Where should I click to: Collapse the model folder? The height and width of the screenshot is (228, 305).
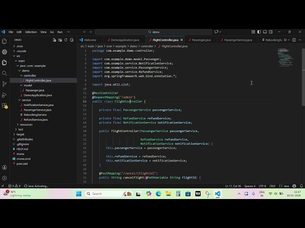pos(28,85)
